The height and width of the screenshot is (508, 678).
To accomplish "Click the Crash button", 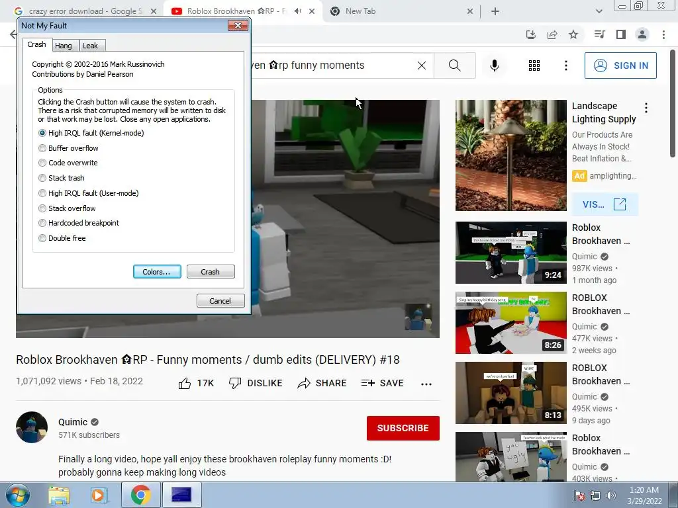I will [210, 272].
